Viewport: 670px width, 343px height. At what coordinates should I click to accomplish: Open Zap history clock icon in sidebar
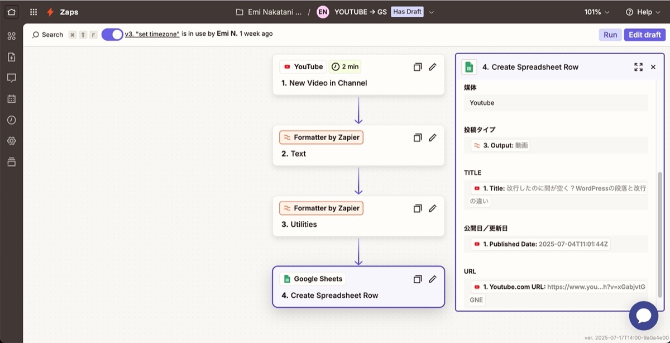coord(11,120)
